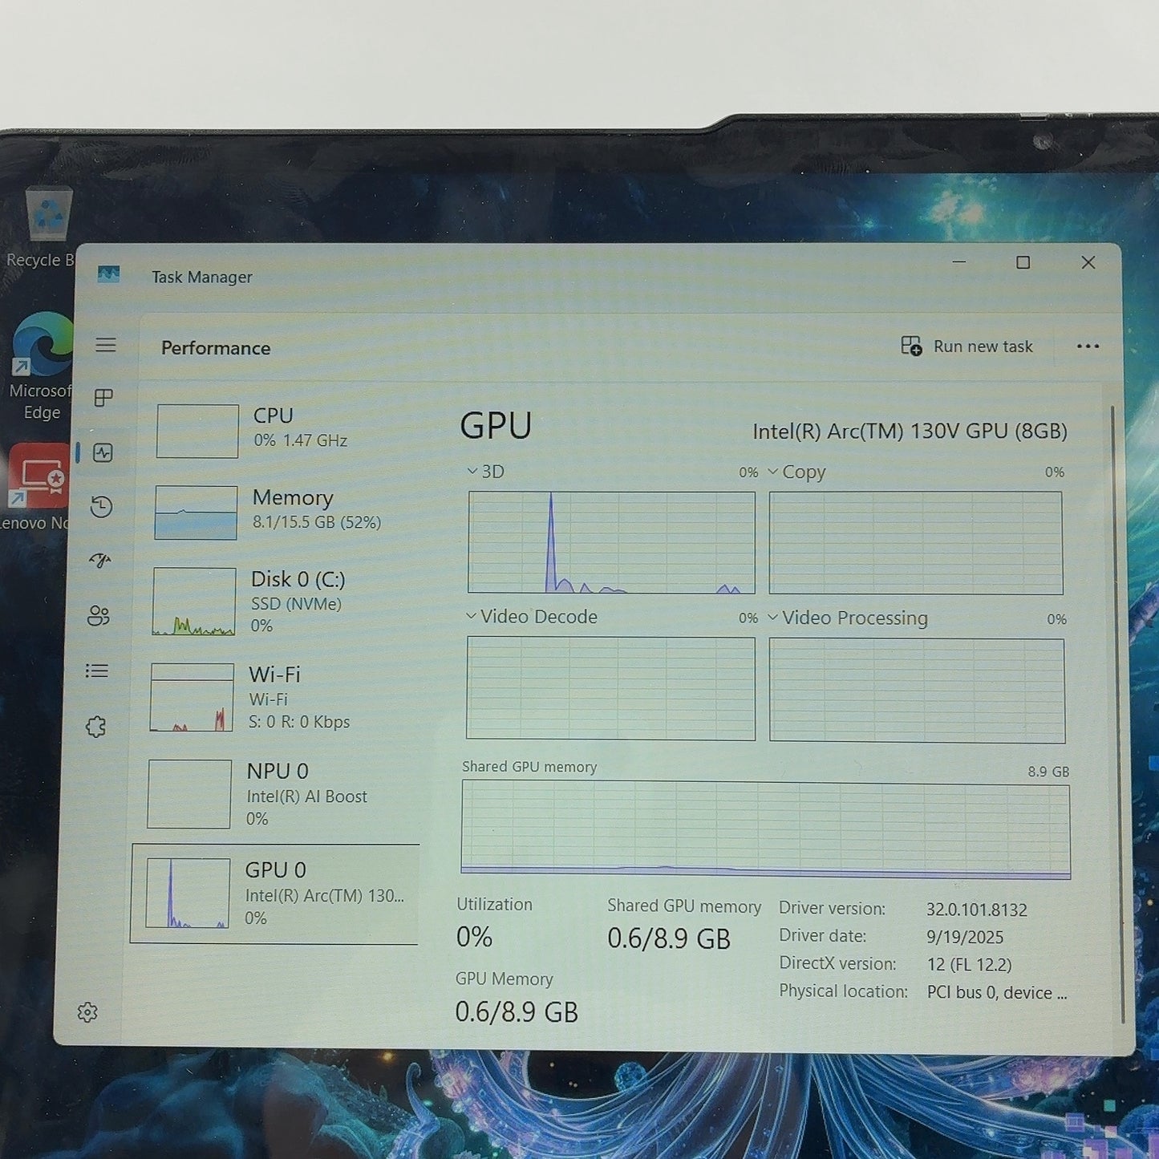Open Task Manager settings gear icon

pos(87,1012)
